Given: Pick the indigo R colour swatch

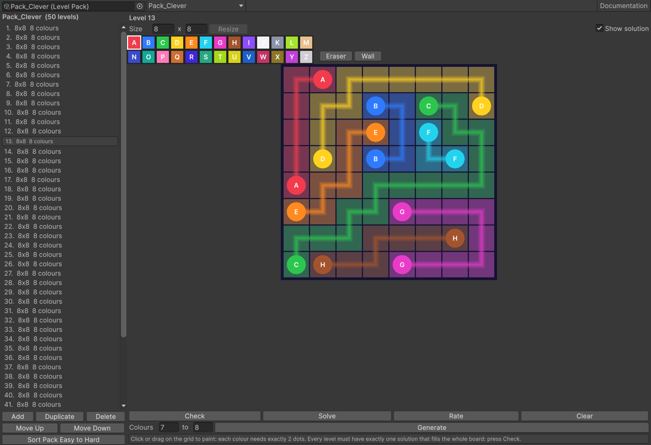Looking at the screenshot, I should [191, 57].
